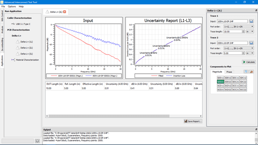
Task: Launch Delta-L+ (3L) application
Action: coord(26,54)
